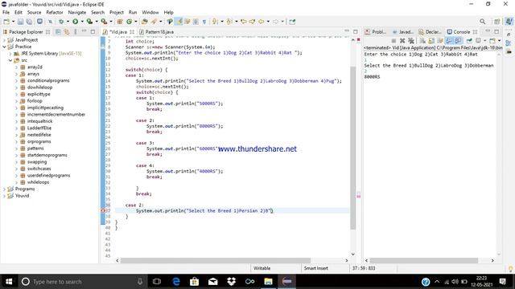Open the Debug button dropdown arrow

68,22
